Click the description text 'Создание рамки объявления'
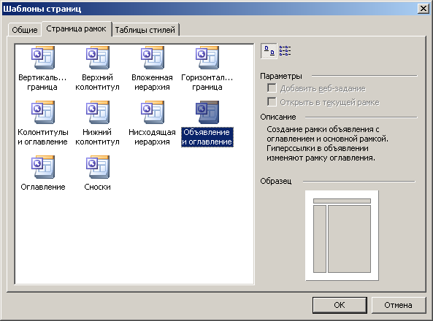The image size is (433, 321). tap(320, 129)
